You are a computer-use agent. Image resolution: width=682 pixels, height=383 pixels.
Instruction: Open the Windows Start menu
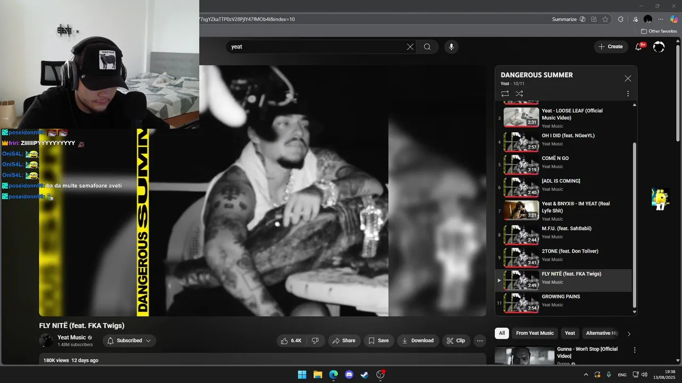coord(302,374)
